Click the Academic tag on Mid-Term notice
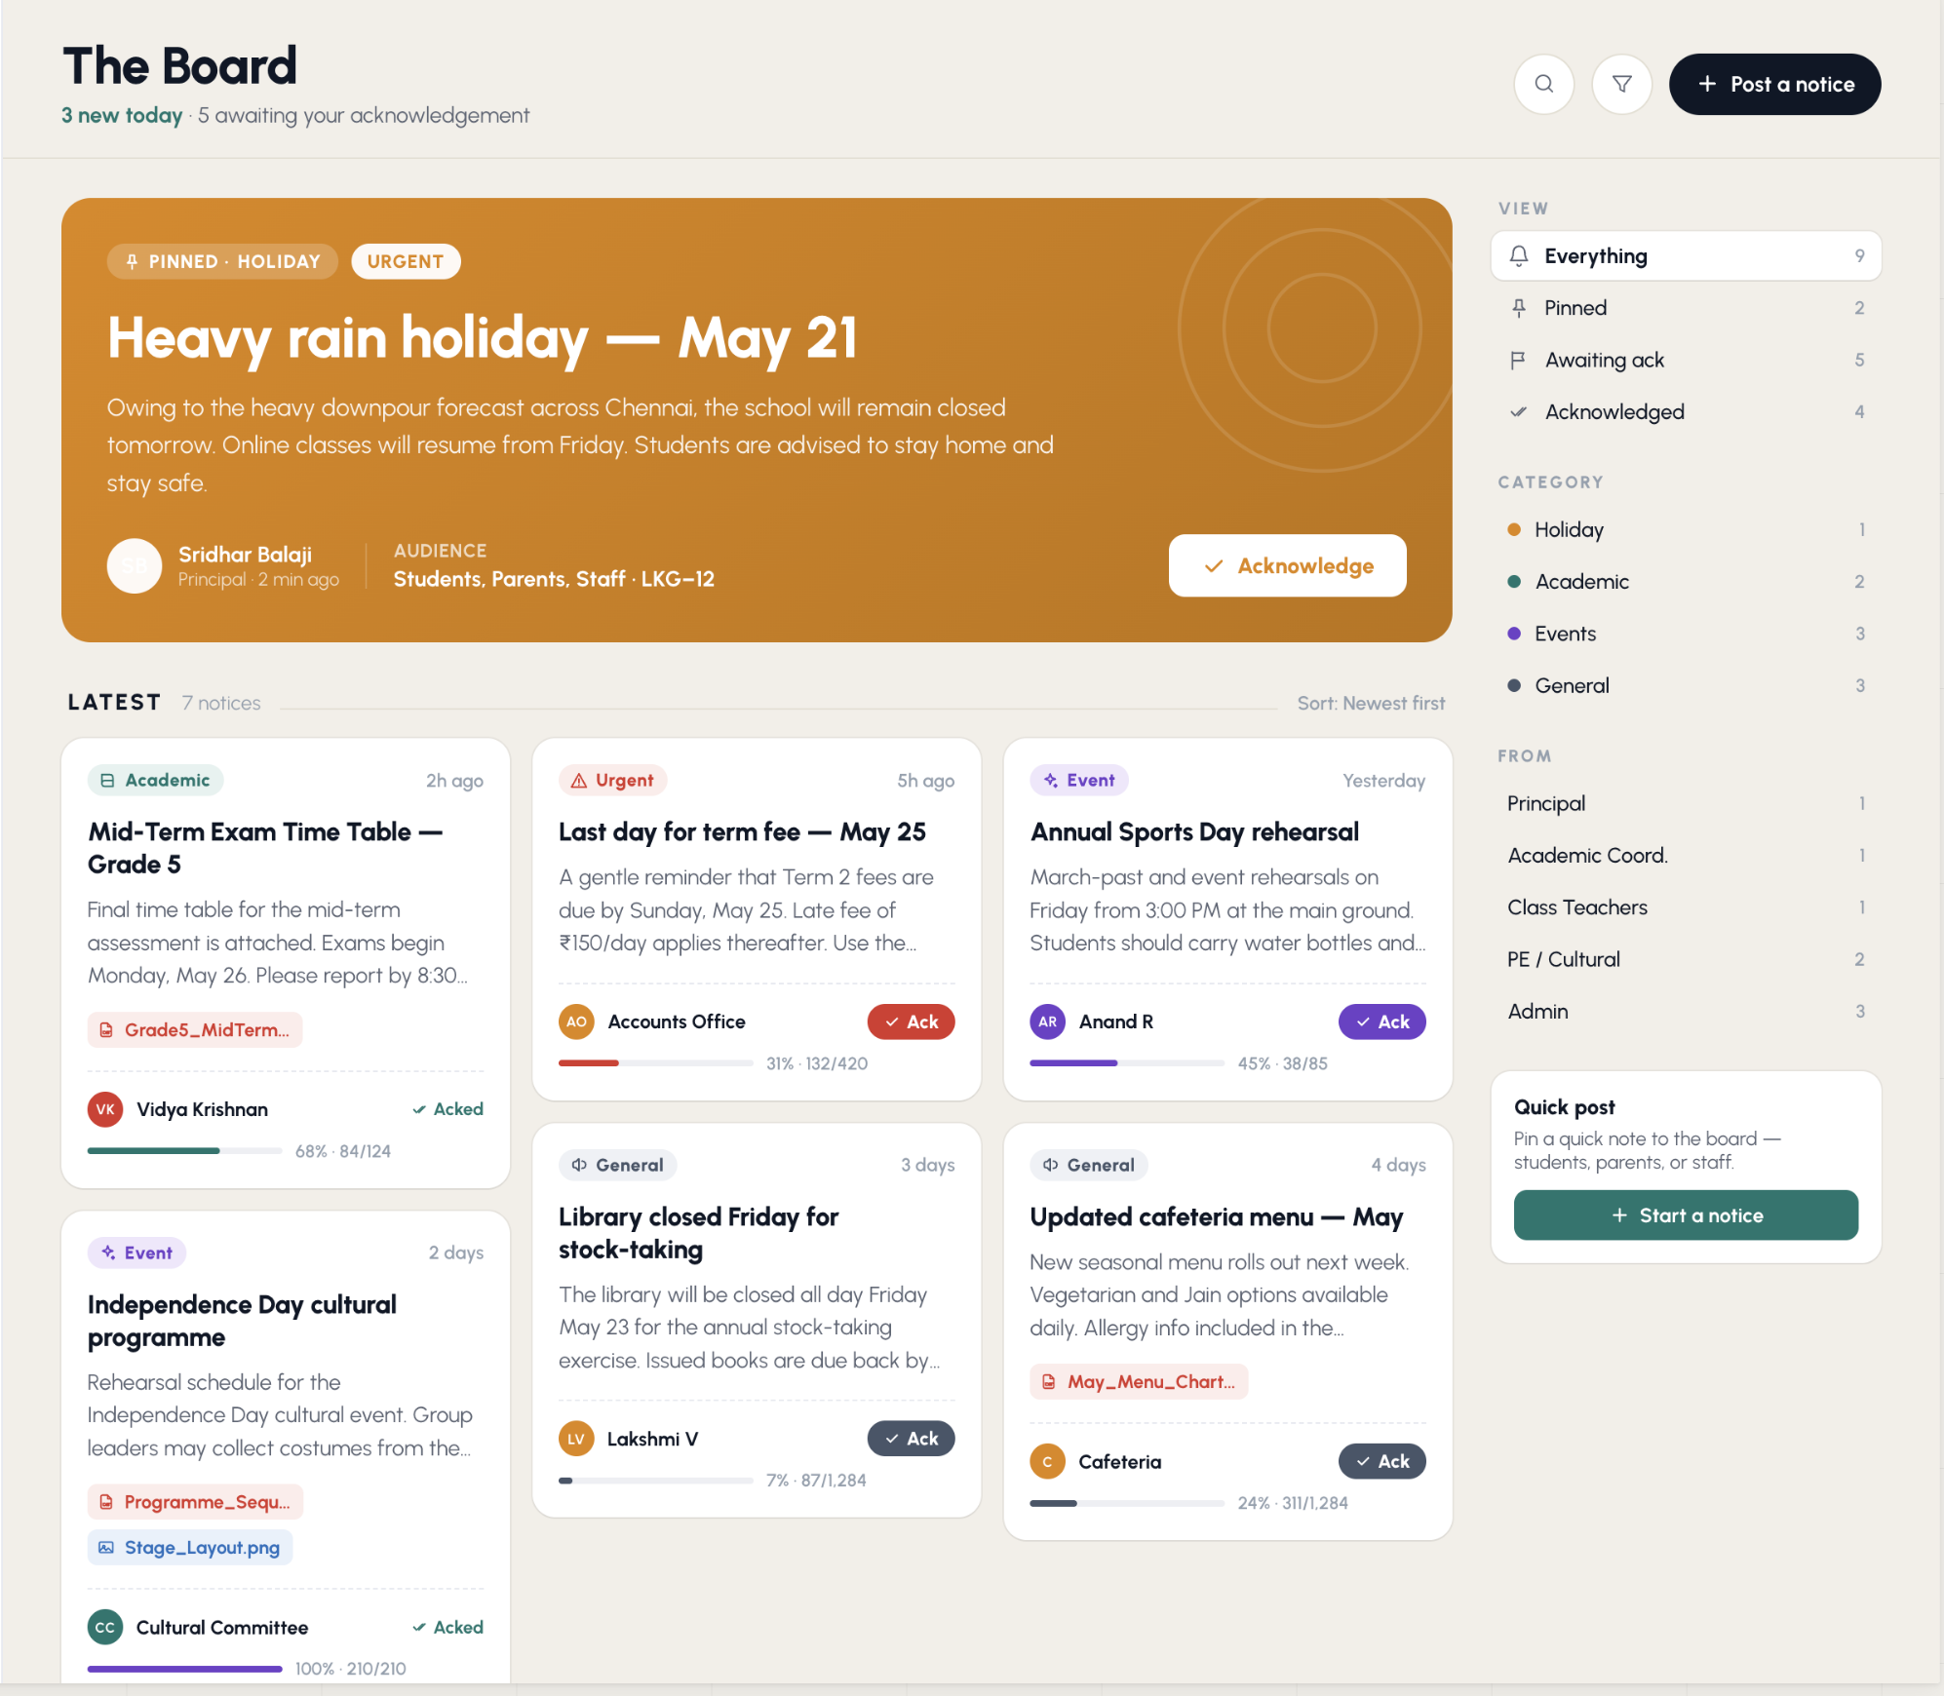The image size is (1944, 1696). (x=156, y=780)
